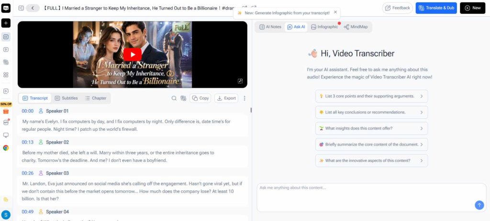This screenshot has height=221, width=490.
Task: Click the translate icon next to Copy
Action: (x=183, y=98)
